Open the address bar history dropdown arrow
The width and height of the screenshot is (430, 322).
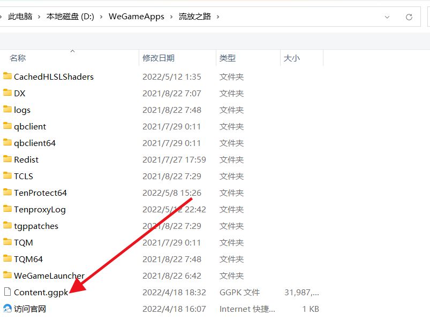coord(388,17)
